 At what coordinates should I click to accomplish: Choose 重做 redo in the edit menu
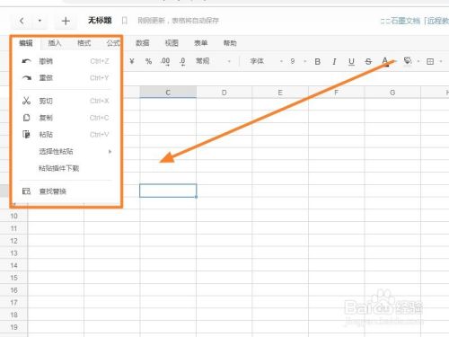(x=66, y=78)
